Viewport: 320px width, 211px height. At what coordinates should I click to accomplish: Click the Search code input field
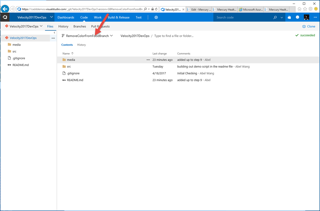(244, 17)
